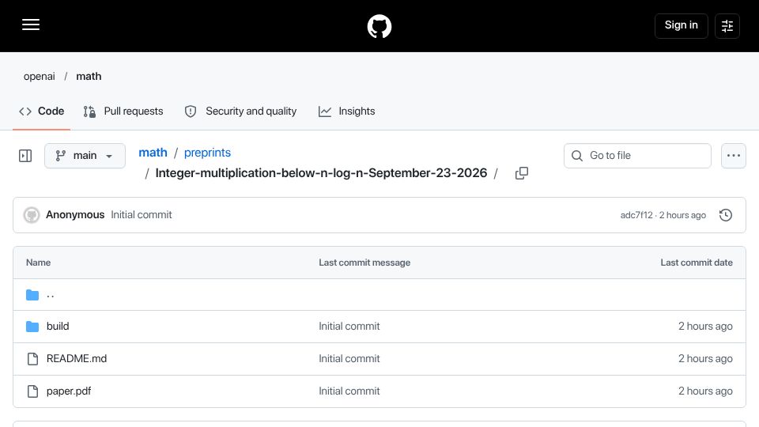
Task: Click the shield icon for Security
Action: [x=191, y=111]
